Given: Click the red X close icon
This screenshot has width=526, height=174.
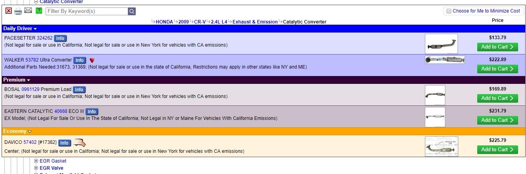Looking at the screenshot, I should point(9,11).
